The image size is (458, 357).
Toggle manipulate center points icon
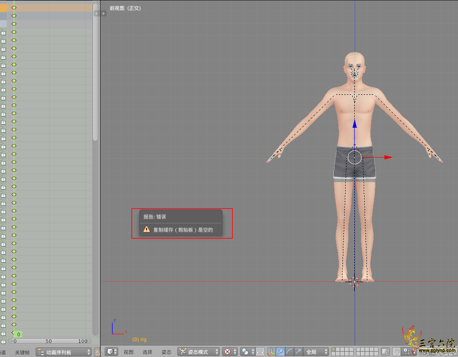[x=259, y=352]
